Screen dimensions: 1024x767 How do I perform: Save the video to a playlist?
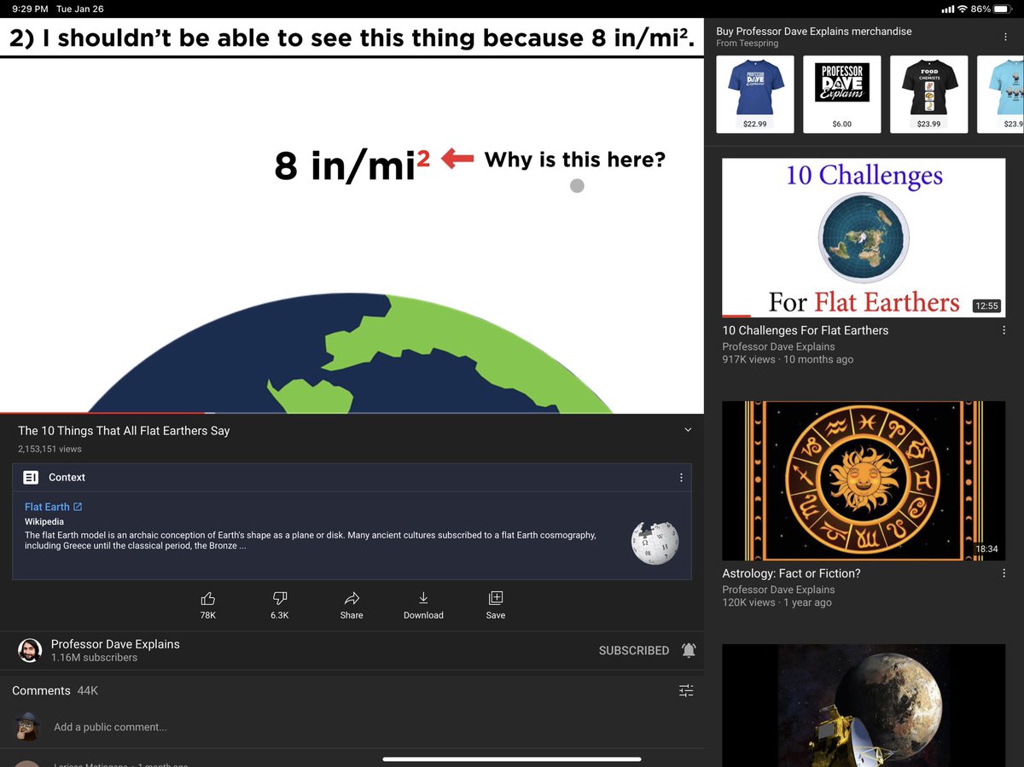tap(496, 605)
